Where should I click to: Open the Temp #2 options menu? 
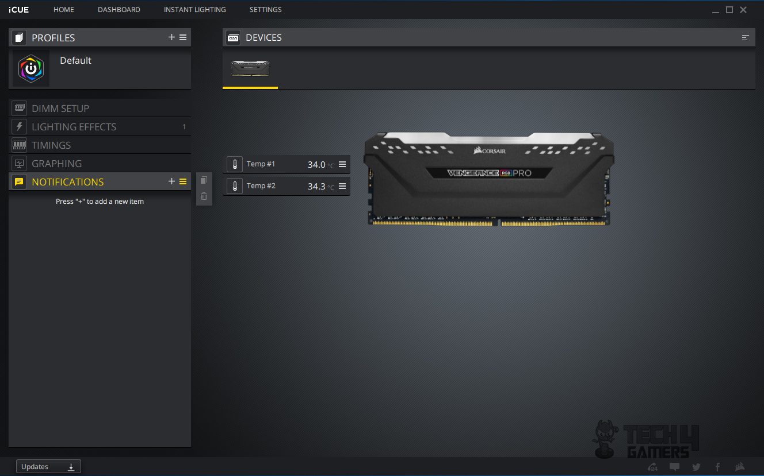pyautogui.click(x=342, y=186)
